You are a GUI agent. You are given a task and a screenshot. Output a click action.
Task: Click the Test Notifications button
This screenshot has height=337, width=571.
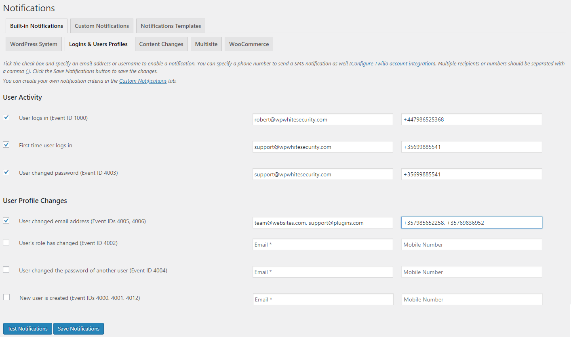pyautogui.click(x=27, y=329)
